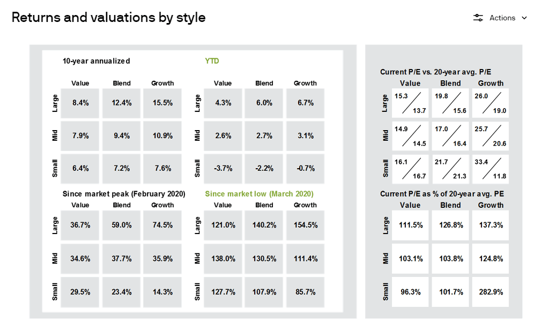Click the Value column header in P/E table
The image size is (542, 331).
pos(410,83)
